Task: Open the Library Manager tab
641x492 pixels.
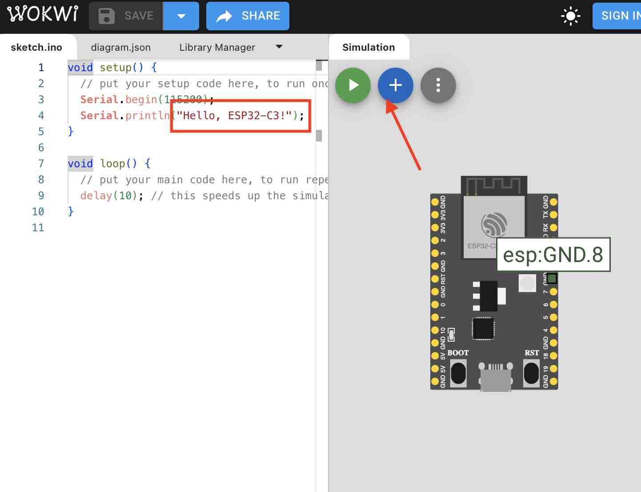Action: [x=217, y=47]
